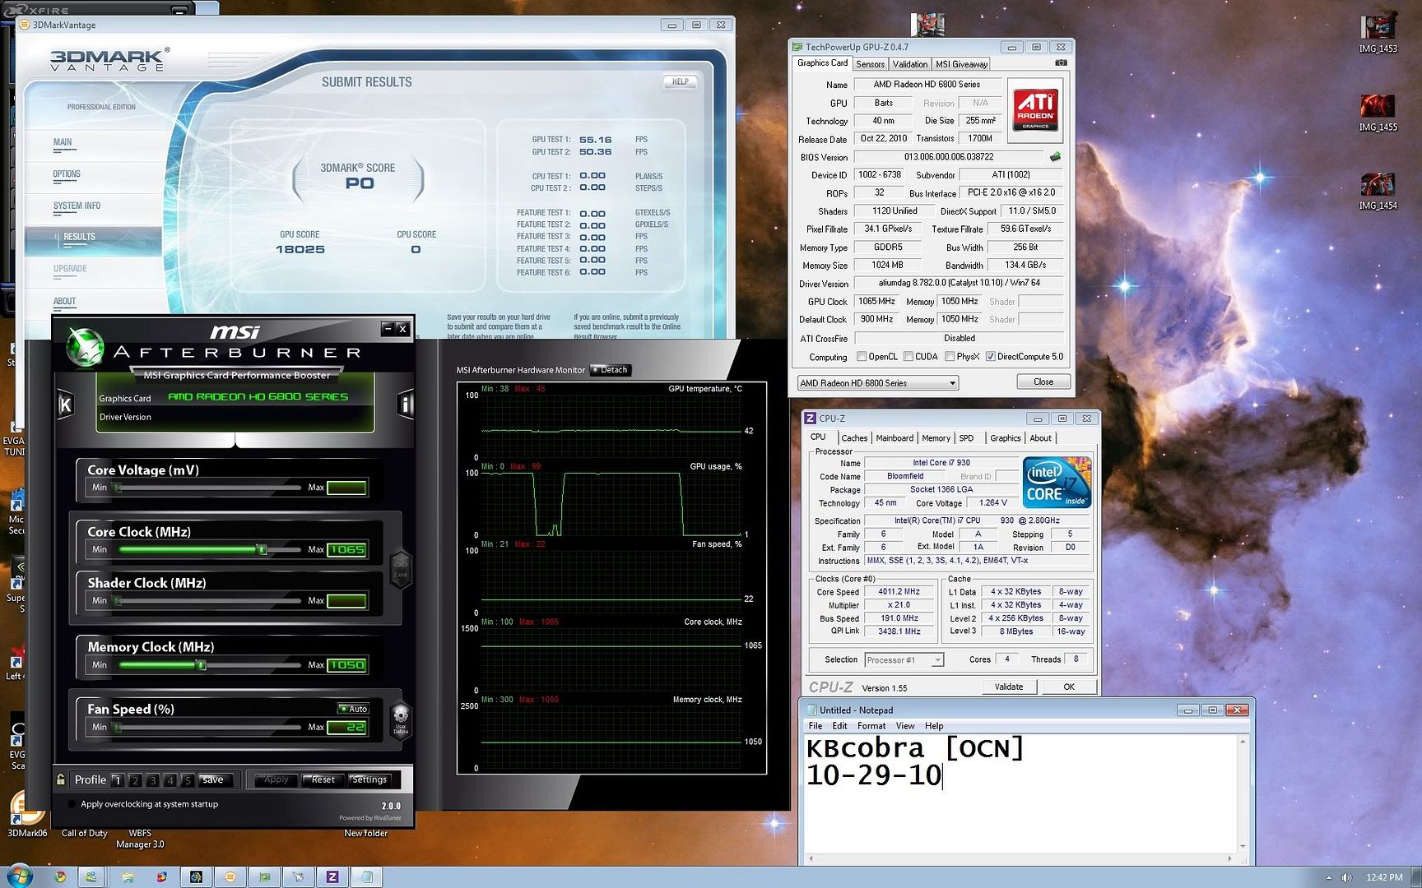Screen dimensions: 1422x888
Task: Open the IMG_1454 desktop icon
Action: (1378, 191)
